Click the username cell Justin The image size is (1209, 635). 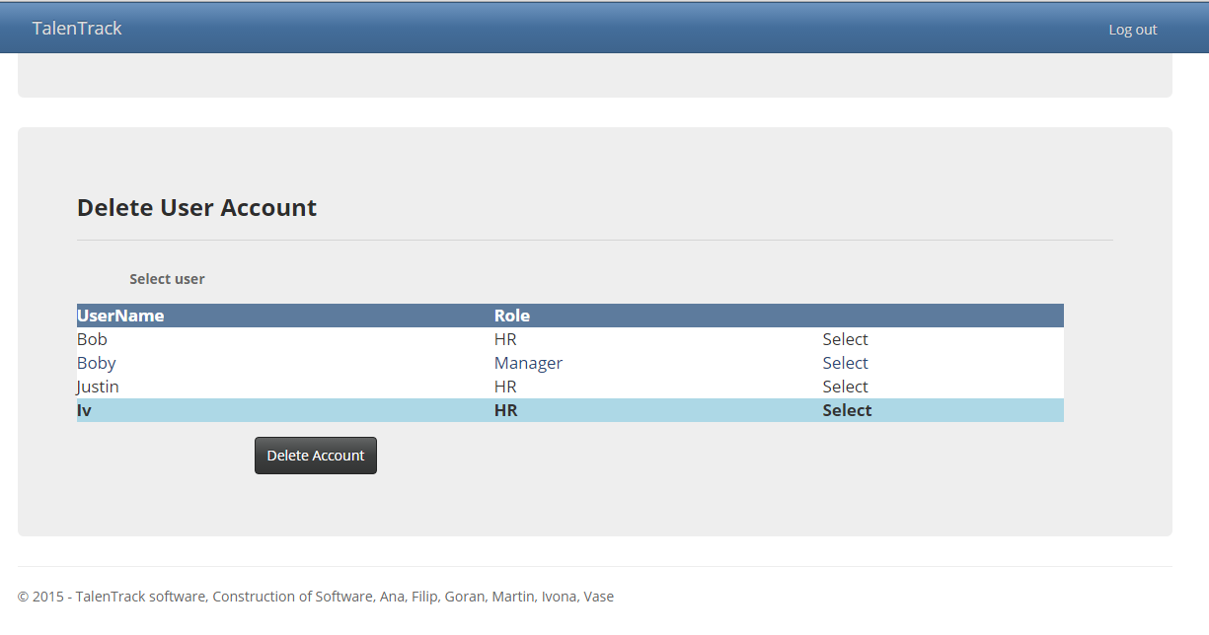(x=98, y=387)
